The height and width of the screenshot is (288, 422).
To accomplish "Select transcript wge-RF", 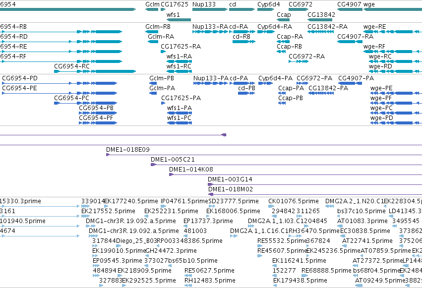I will [374, 46].
